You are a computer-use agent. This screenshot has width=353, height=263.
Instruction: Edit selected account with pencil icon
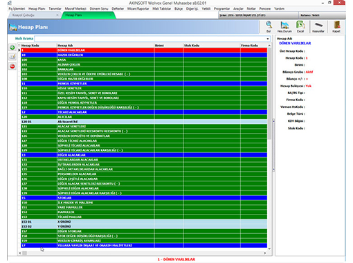click(x=12, y=57)
